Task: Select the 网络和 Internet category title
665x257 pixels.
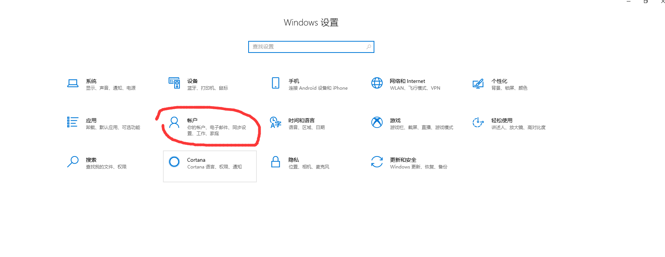Action: (x=407, y=81)
